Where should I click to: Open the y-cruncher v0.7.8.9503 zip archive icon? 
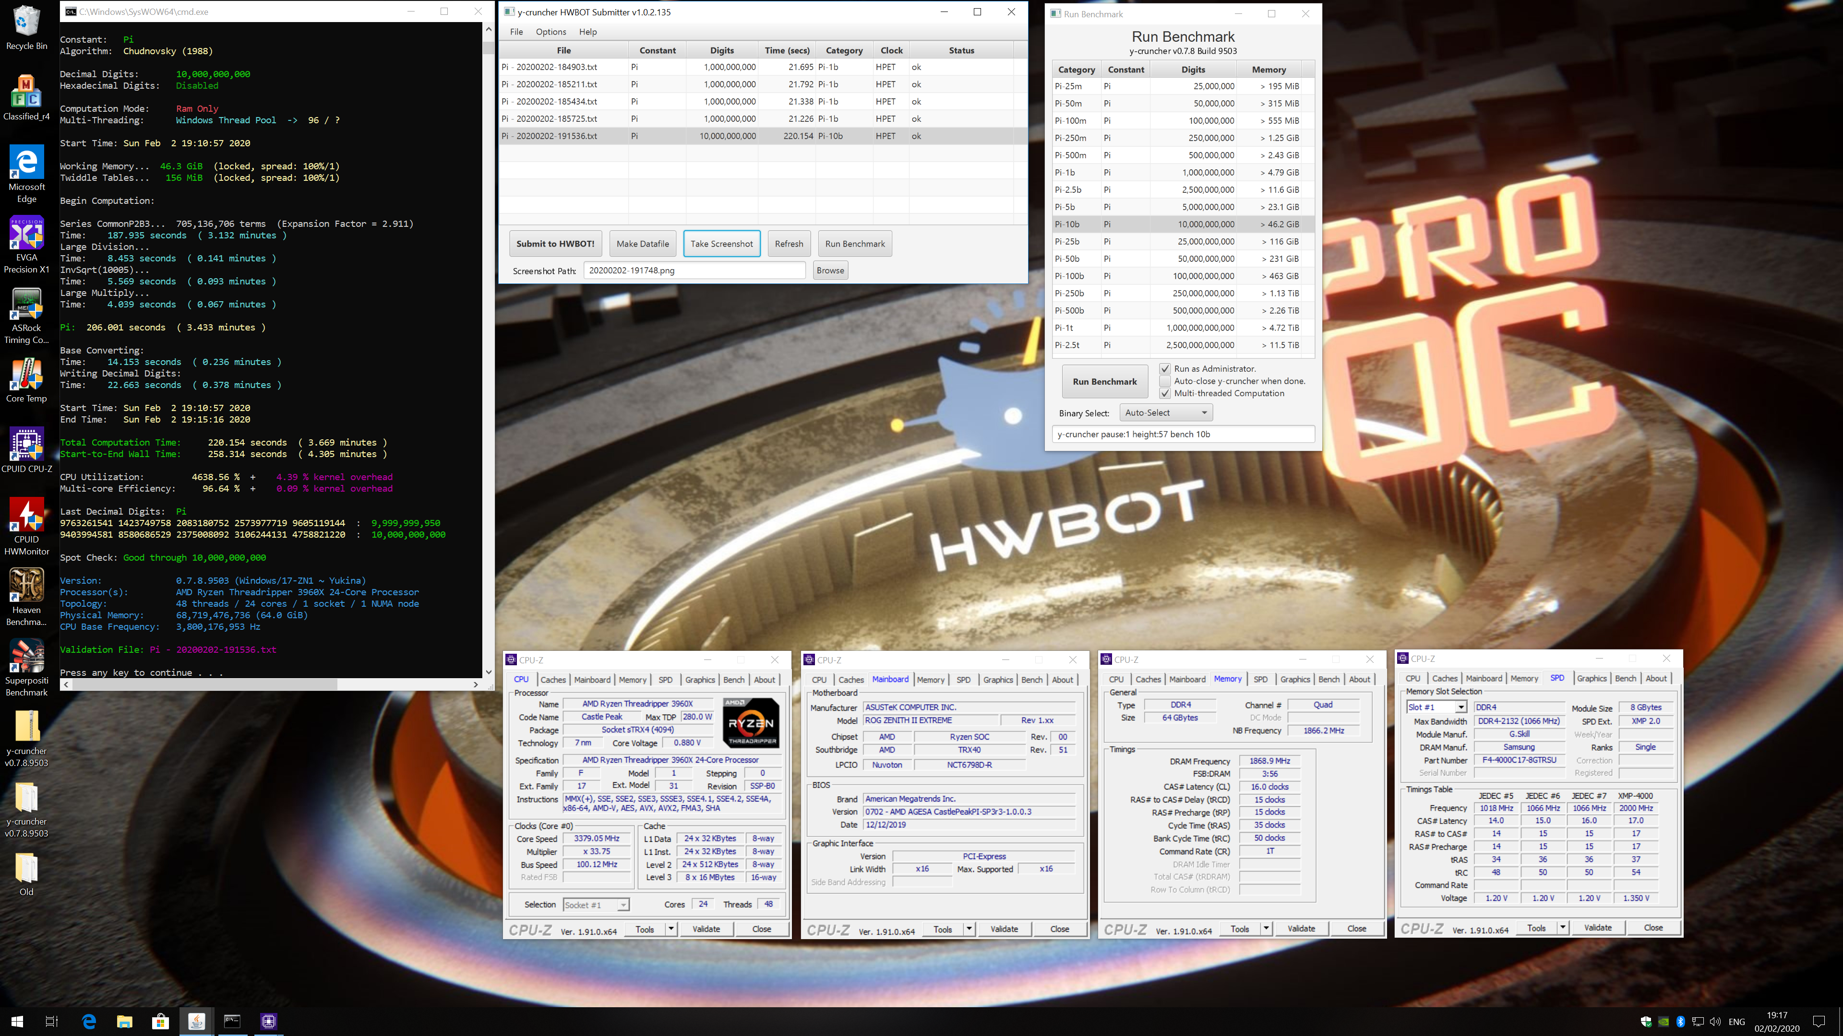tap(26, 738)
